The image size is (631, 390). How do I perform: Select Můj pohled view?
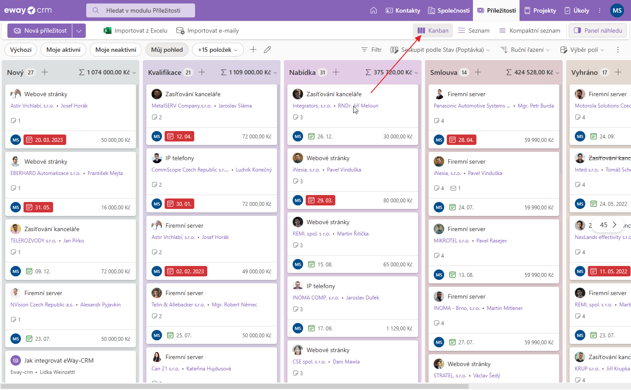click(167, 50)
